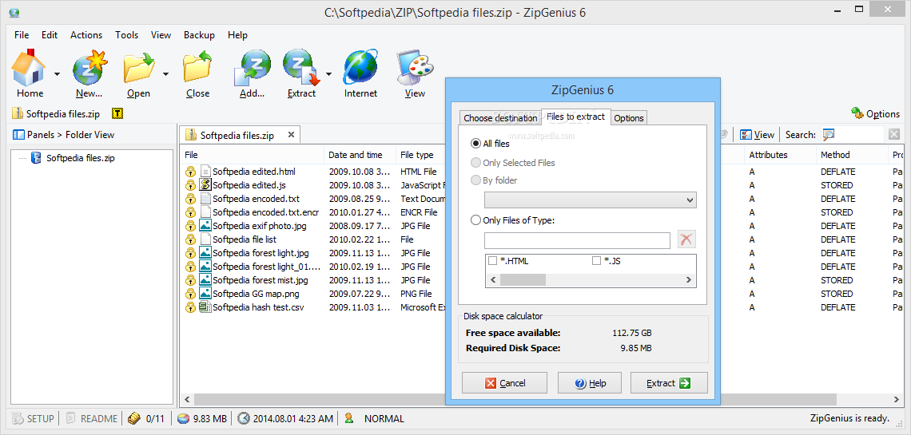Select the Softpedia forest mist.jpg row
The image size is (911, 435).
click(x=261, y=280)
